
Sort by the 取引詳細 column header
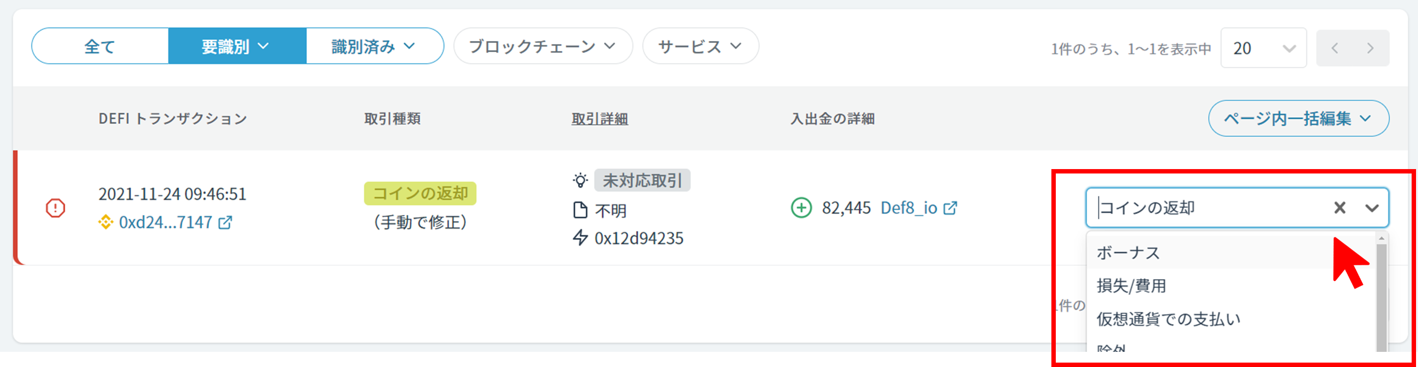600,119
